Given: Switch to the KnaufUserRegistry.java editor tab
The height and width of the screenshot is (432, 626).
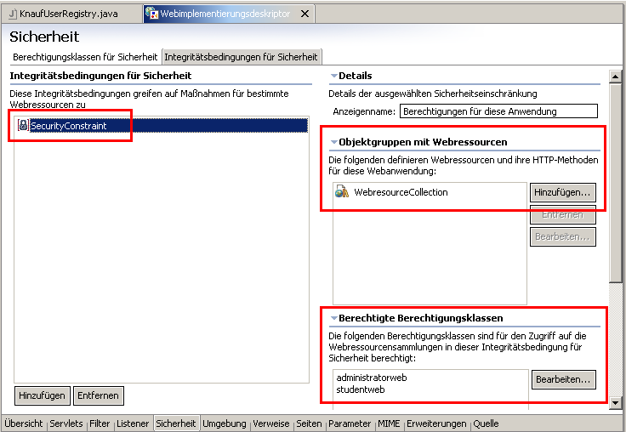Looking at the screenshot, I should [x=71, y=14].
